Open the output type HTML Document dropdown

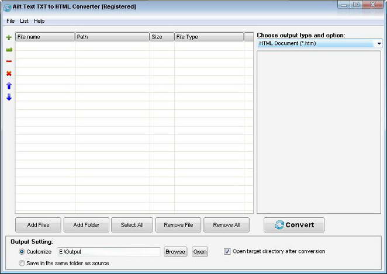click(320, 44)
